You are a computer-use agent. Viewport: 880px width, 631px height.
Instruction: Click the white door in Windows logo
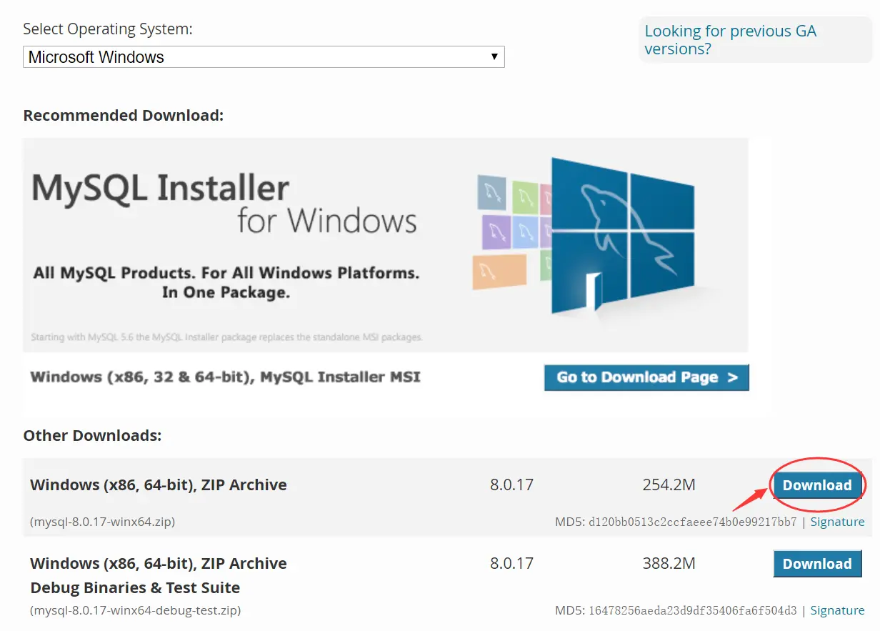pyautogui.click(x=592, y=292)
